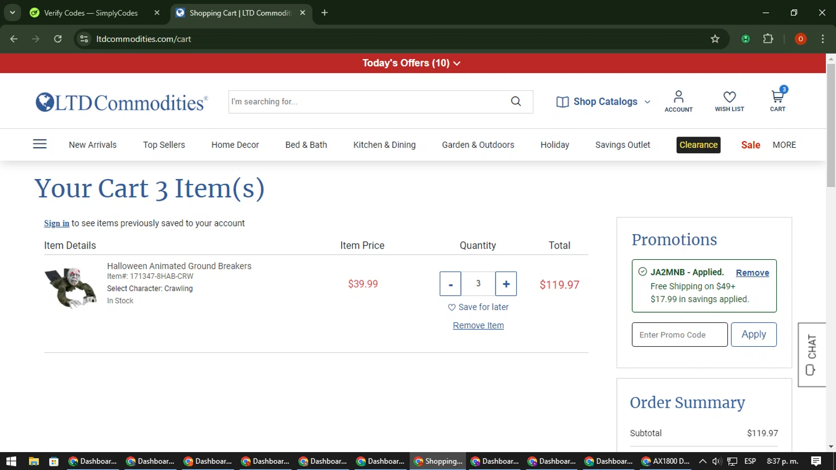Click the Sign in link

coord(57,224)
